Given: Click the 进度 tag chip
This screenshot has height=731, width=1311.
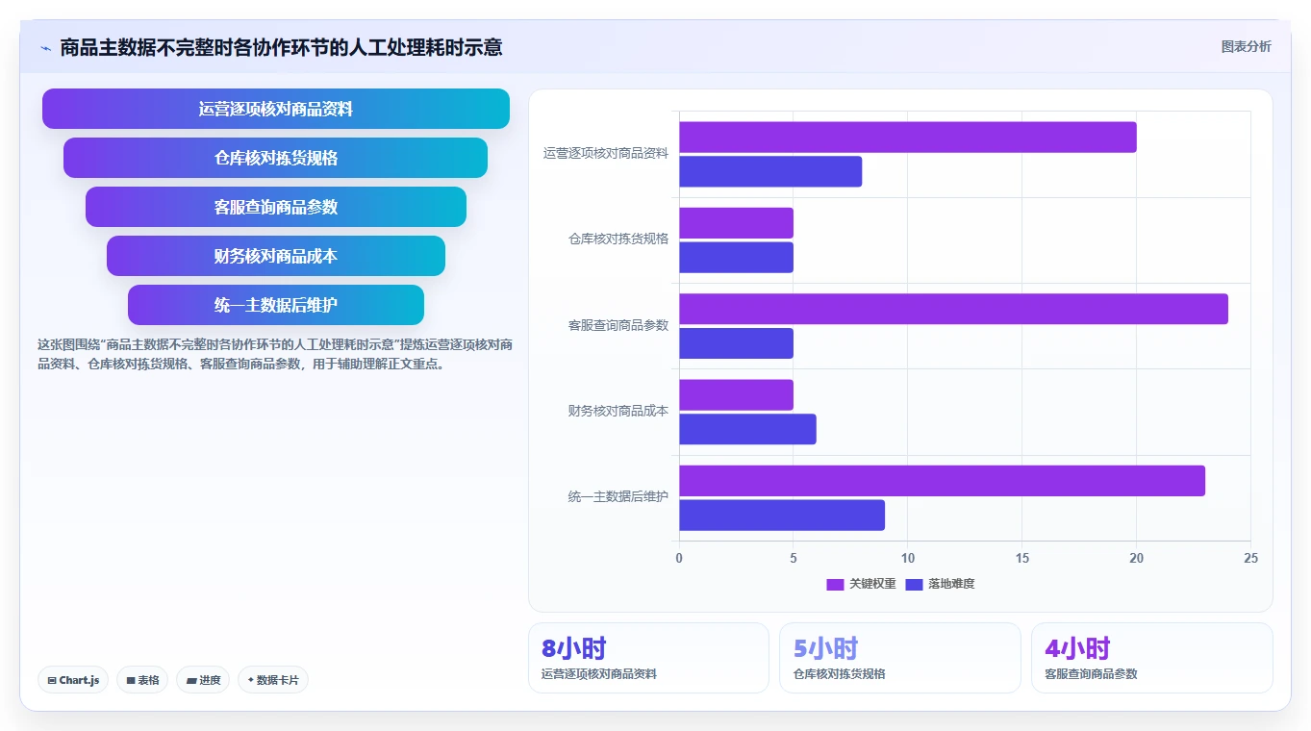Looking at the screenshot, I should tap(203, 680).
